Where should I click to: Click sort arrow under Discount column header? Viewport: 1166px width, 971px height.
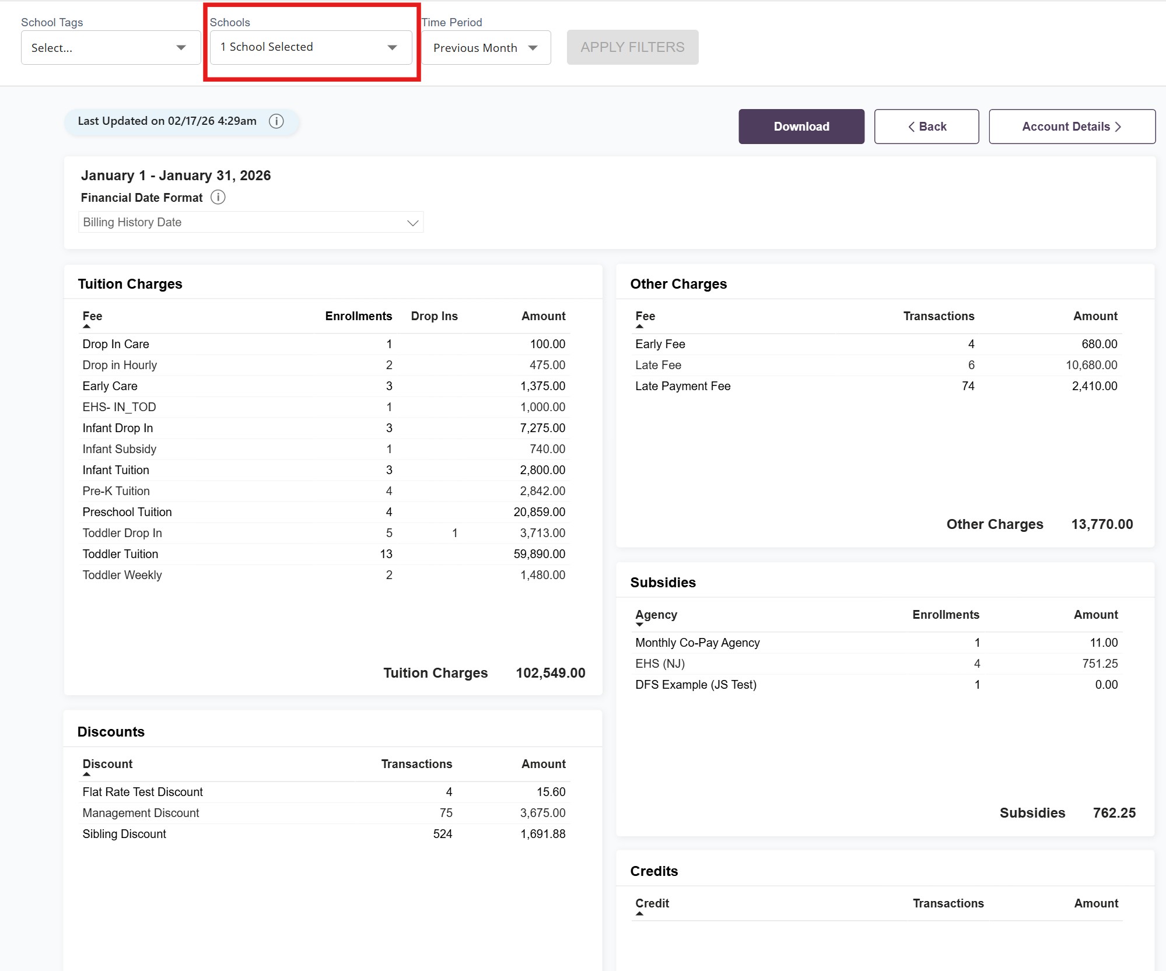[x=86, y=774]
